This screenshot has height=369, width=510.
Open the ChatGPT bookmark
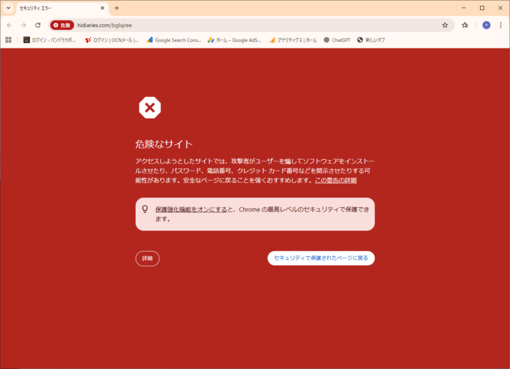[337, 40]
